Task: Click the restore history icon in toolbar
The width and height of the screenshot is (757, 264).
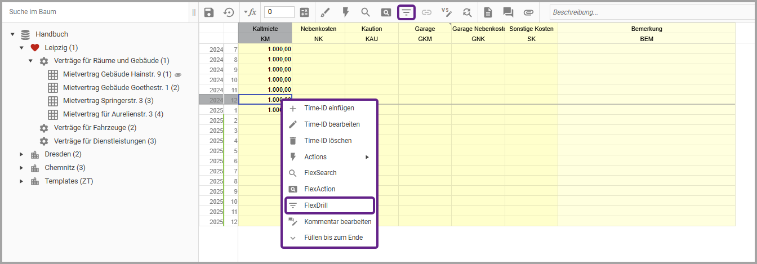Action: [x=229, y=12]
